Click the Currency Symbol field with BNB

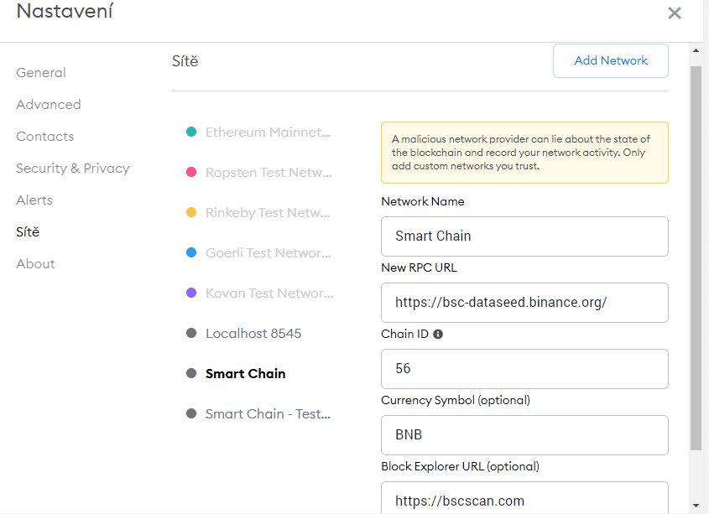[524, 435]
